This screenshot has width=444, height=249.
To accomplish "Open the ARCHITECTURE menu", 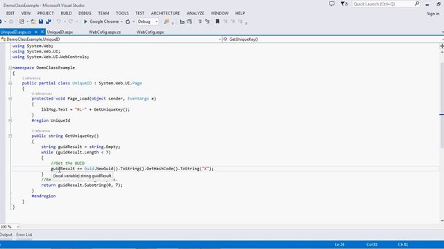I will click(x=165, y=13).
